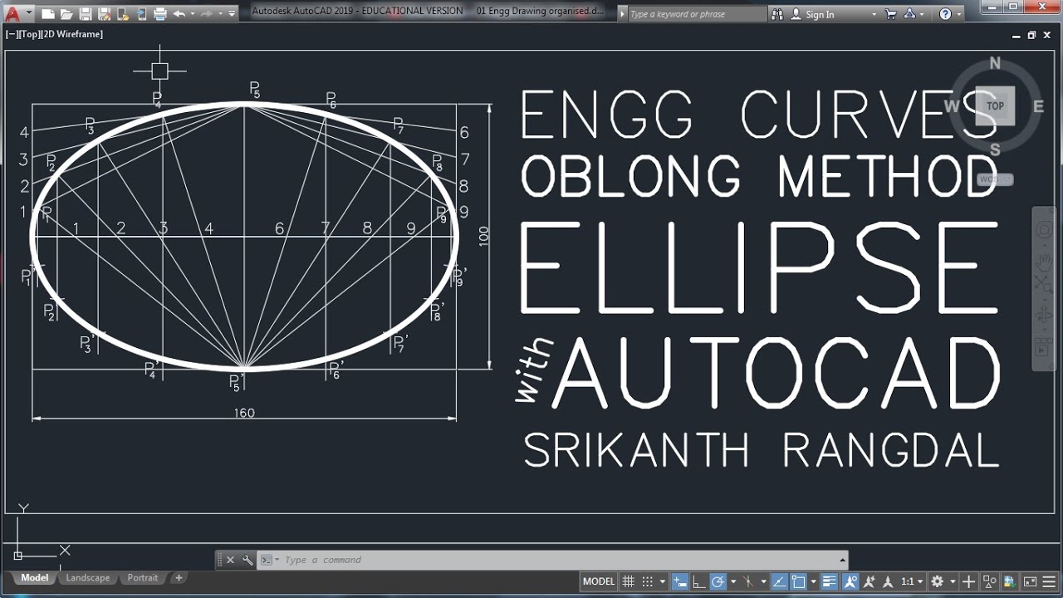The height and width of the screenshot is (598, 1063).
Task: Click the [-] viewport controls label
Action: click(x=11, y=35)
